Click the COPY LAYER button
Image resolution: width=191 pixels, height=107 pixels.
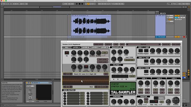pyautogui.click(x=103, y=59)
